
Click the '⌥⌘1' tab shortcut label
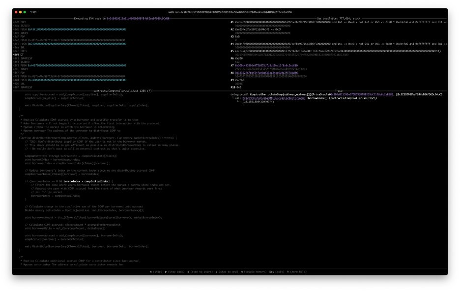pos(33,12)
